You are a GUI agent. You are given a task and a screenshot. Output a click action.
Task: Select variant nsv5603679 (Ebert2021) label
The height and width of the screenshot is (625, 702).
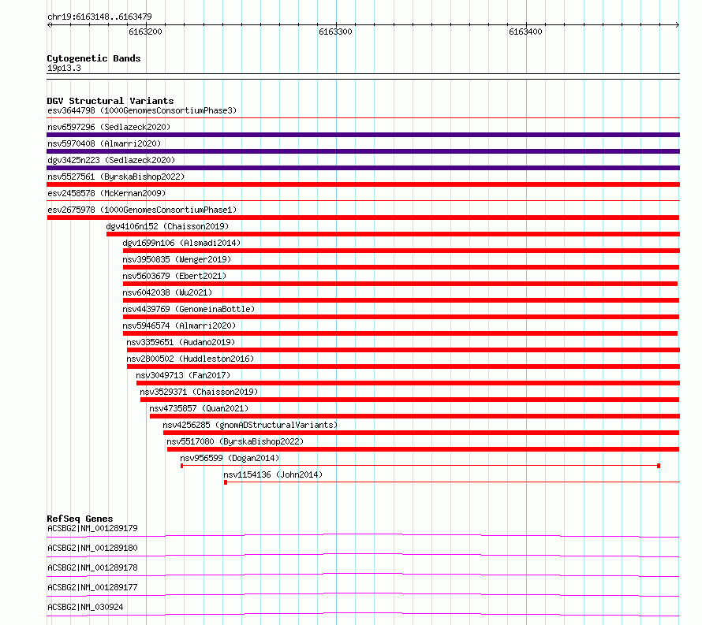[174, 276]
